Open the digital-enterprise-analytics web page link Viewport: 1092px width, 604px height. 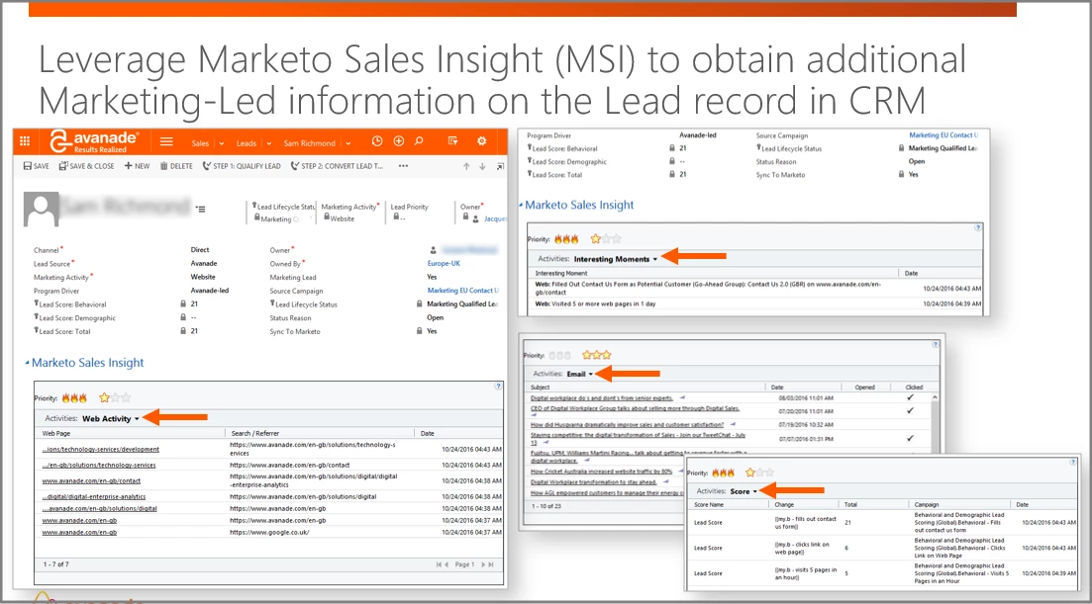[x=94, y=497]
